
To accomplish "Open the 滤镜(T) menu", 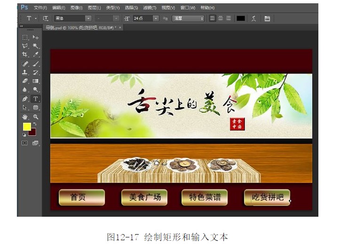I will (150, 8).
